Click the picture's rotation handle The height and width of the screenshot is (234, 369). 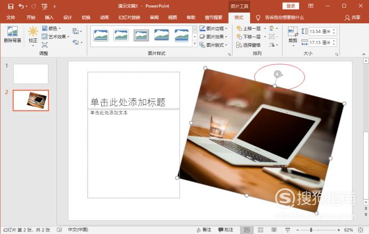pyautogui.click(x=278, y=74)
